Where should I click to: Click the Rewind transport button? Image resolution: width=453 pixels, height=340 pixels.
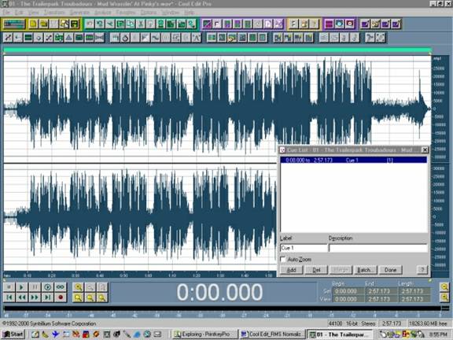[x=22, y=297]
